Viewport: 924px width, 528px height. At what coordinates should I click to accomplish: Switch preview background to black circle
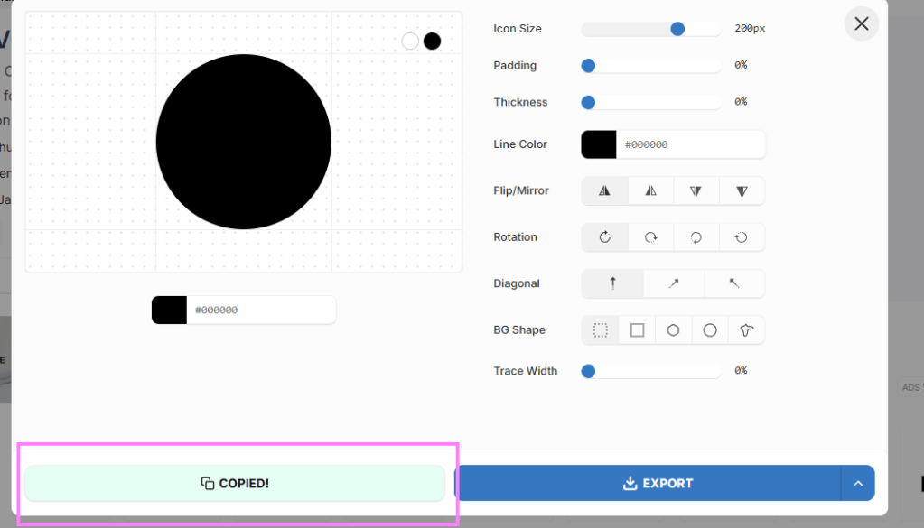433,41
